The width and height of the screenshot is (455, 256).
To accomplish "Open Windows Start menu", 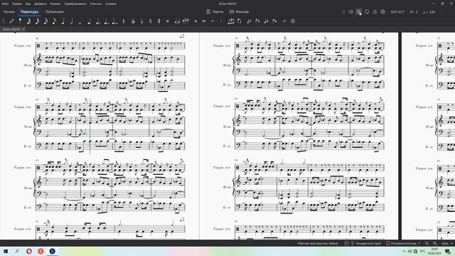I will [x=5, y=251].
